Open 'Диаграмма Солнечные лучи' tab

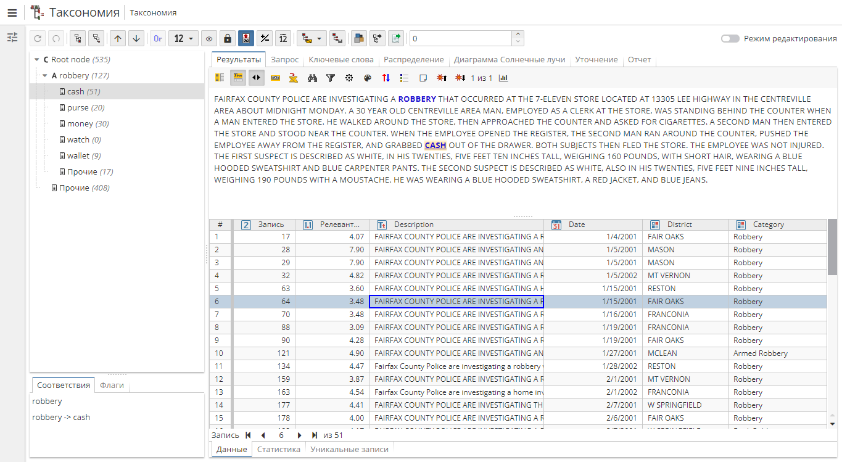[x=510, y=59]
